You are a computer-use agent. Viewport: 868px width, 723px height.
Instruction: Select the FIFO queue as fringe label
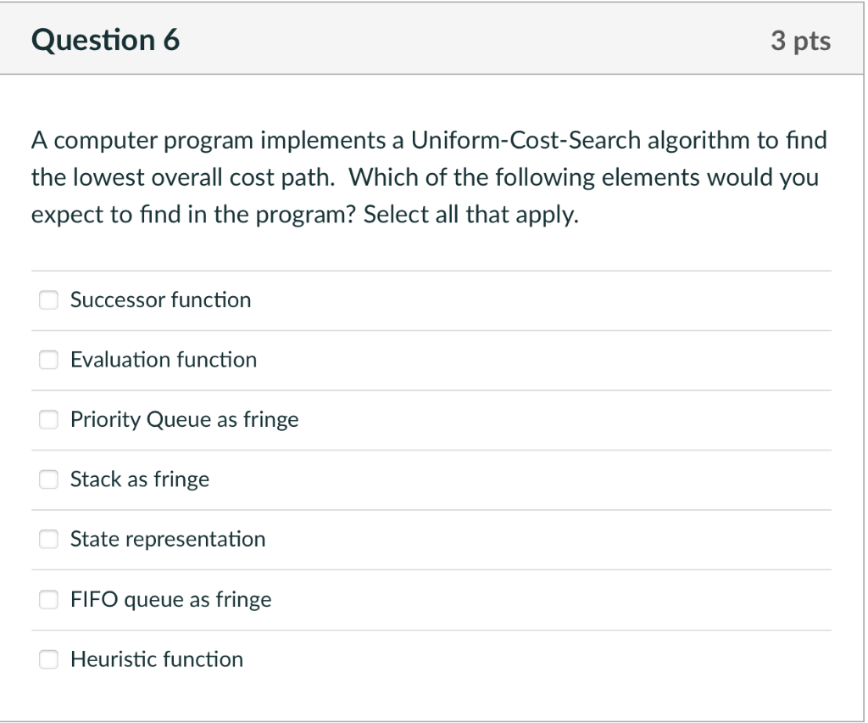[170, 599]
